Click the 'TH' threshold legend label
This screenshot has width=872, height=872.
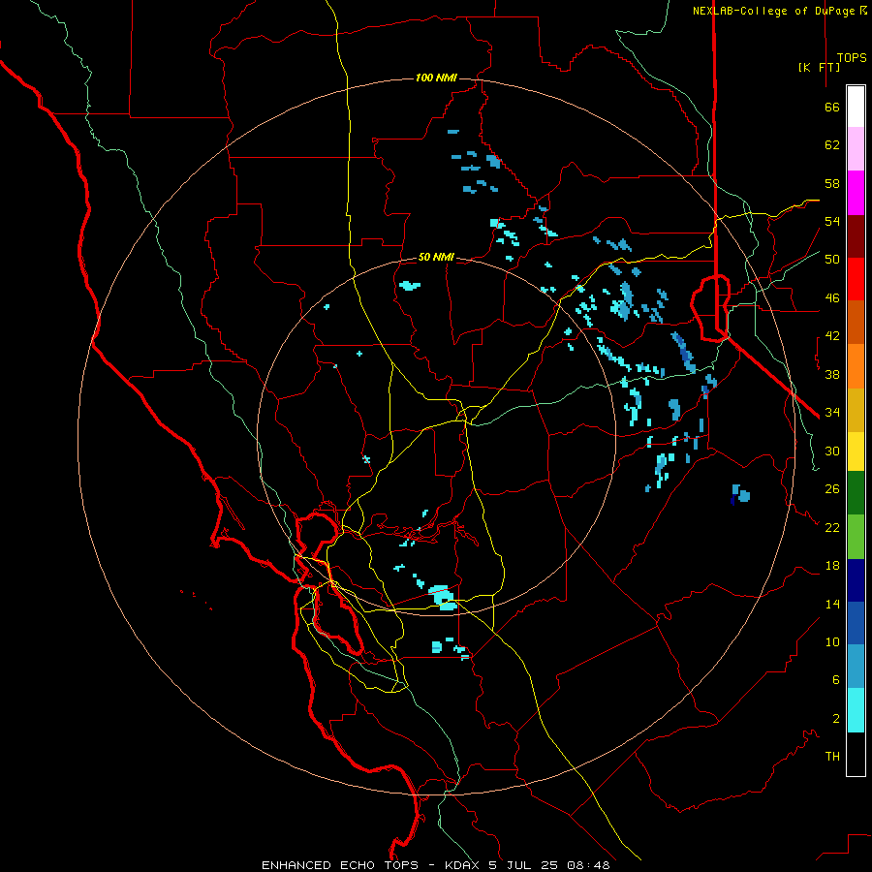832,757
